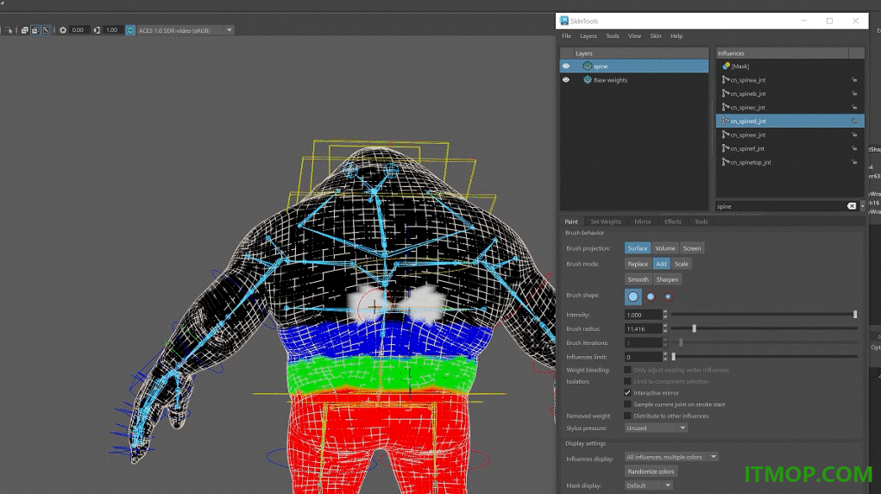Open the Stylus pressure dropdown

(x=656, y=428)
